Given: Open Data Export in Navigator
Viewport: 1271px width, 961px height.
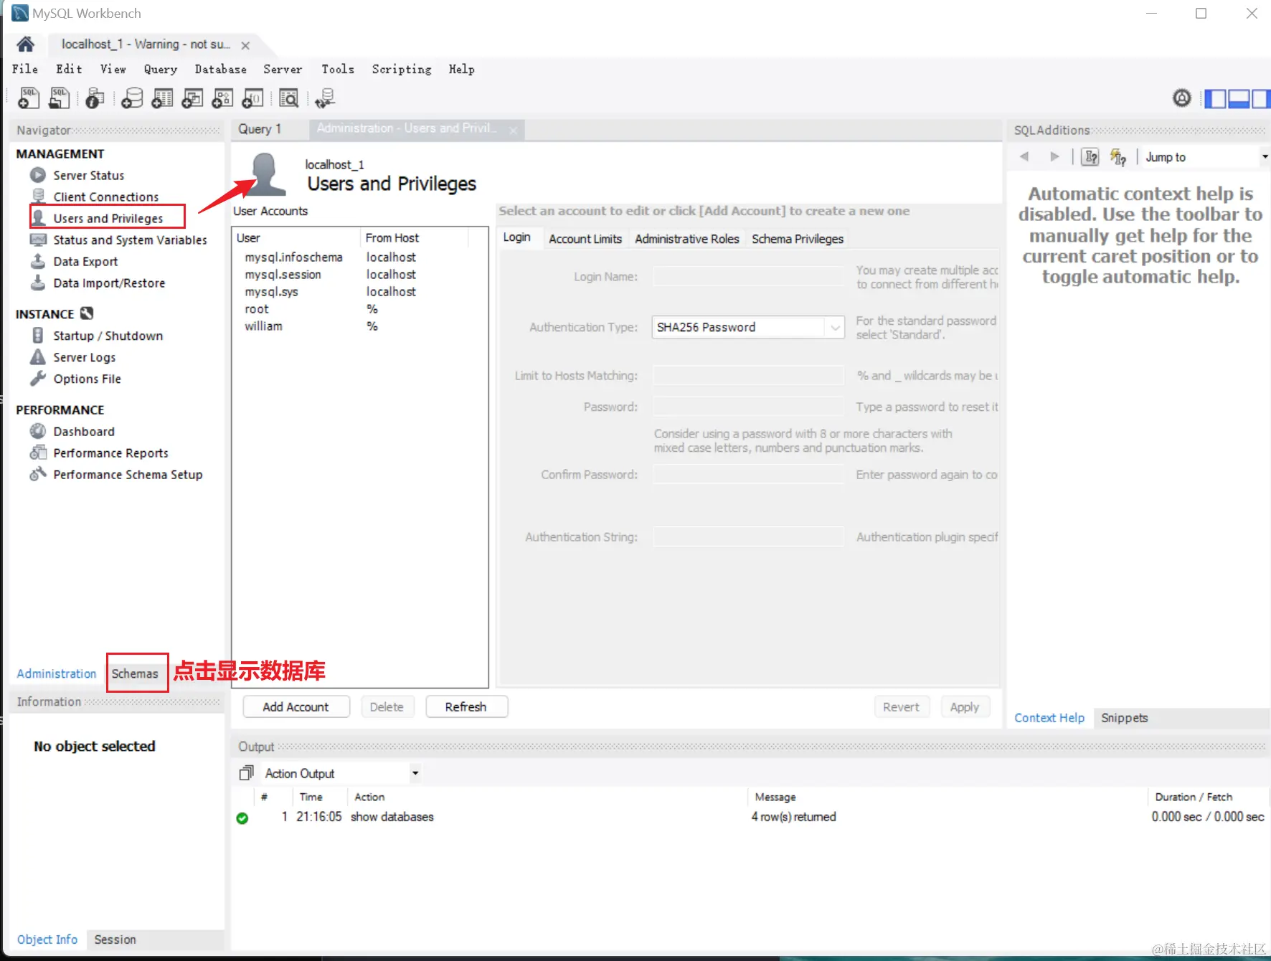Looking at the screenshot, I should coord(85,261).
